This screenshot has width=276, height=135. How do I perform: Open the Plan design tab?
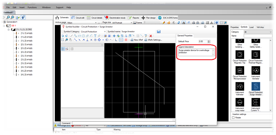click(148, 18)
